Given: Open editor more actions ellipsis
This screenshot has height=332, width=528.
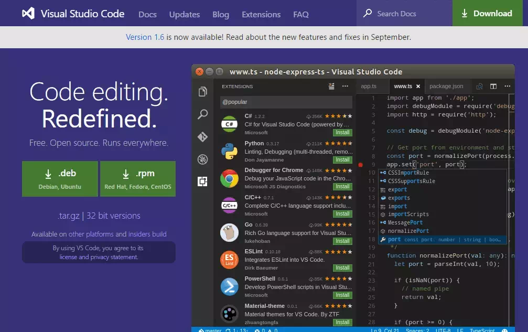Looking at the screenshot, I should tap(508, 86).
